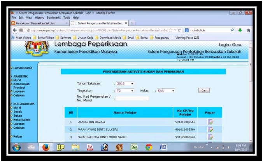The image size is (263, 162).
Task: Click the Cari button
Action: tap(204, 91)
